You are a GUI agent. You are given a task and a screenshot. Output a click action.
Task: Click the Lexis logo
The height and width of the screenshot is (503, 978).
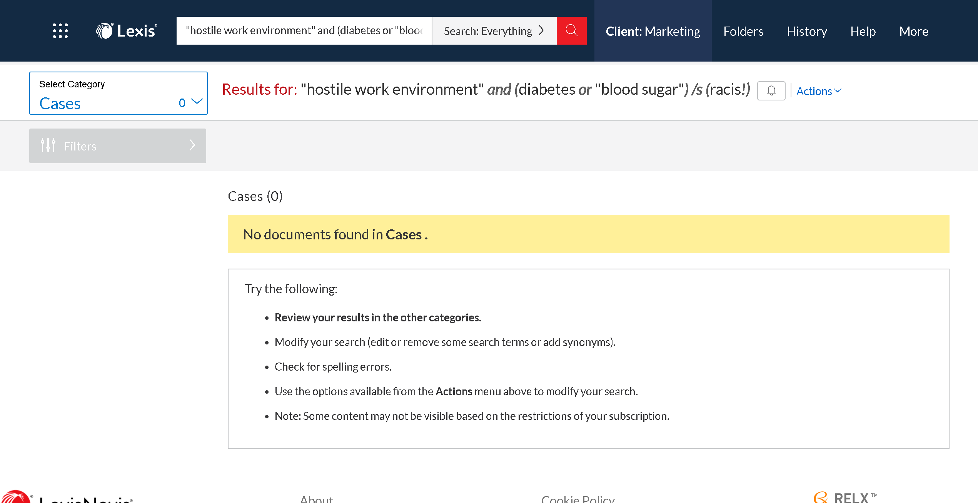(x=127, y=31)
